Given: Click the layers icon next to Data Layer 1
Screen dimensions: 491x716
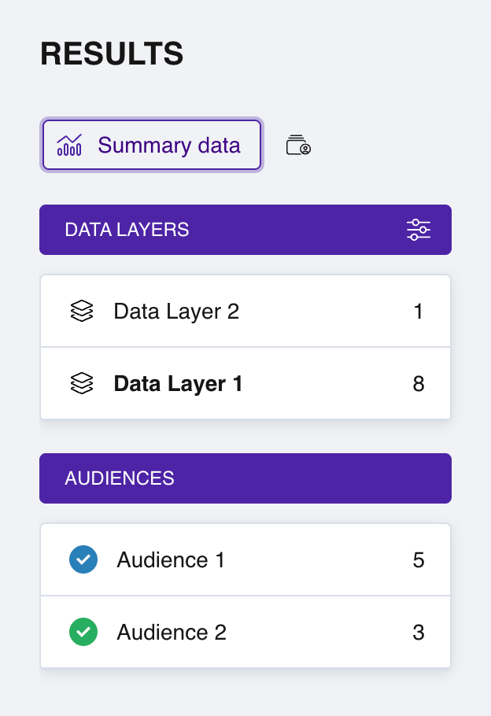Looking at the screenshot, I should click(x=82, y=383).
